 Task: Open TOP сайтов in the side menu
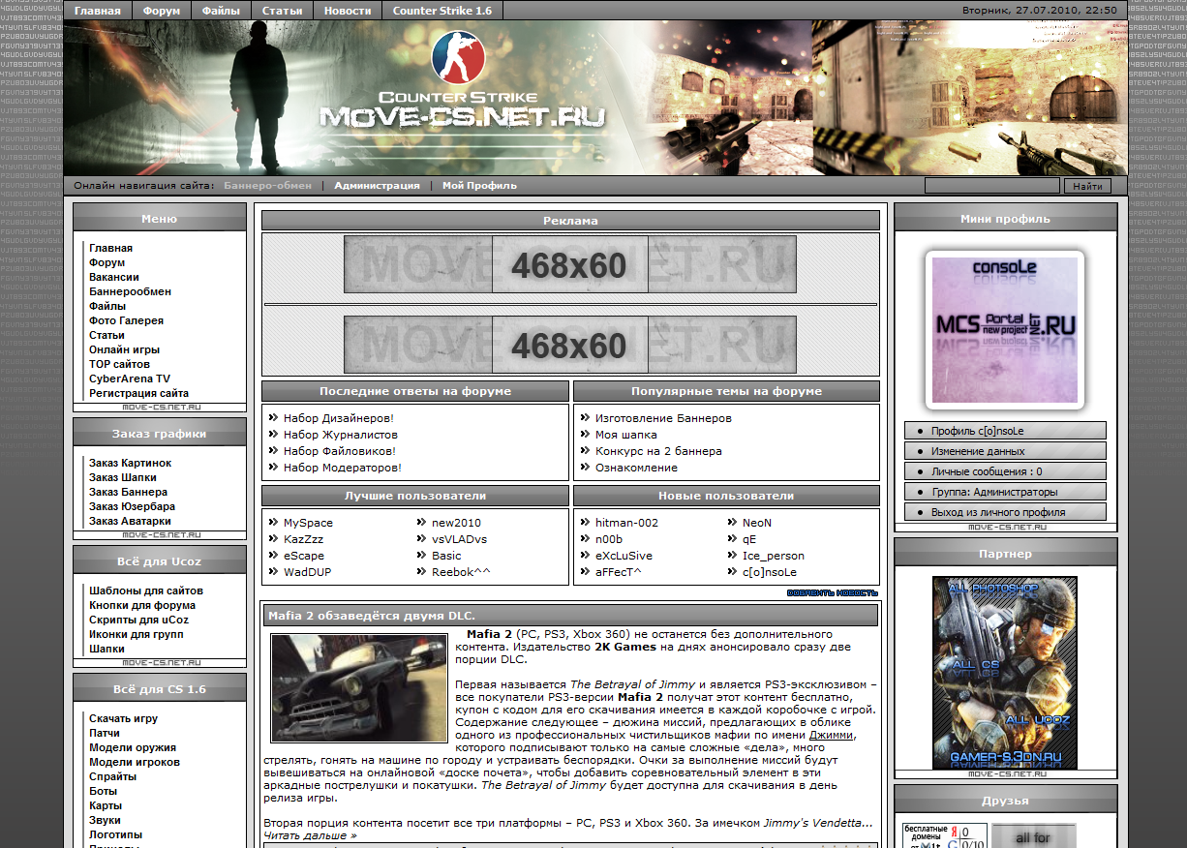(119, 364)
